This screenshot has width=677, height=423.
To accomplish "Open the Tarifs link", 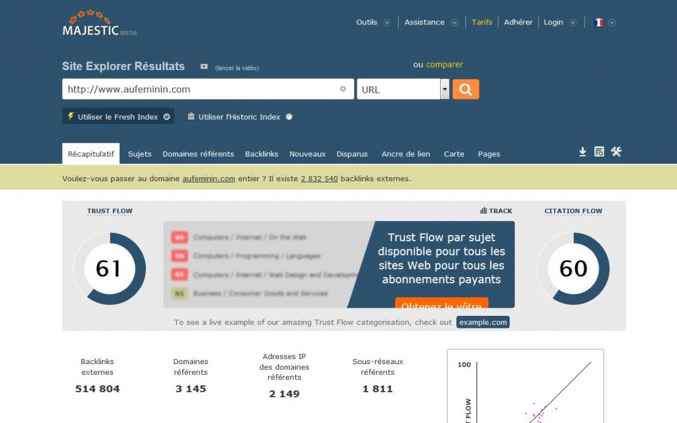I will click(482, 22).
